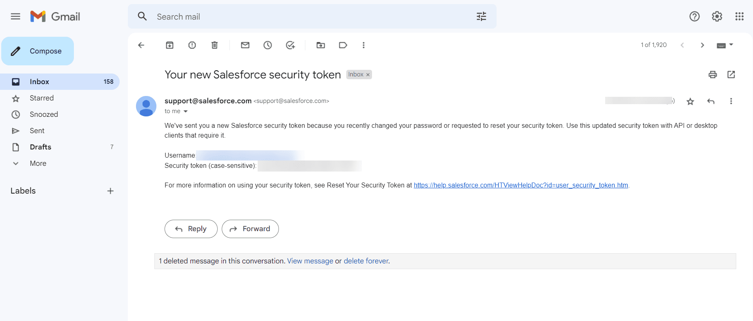The width and height of the screenshot is (753, 321).
Task: Open the Salesforce help documentation link
Action: coord(521,185)
